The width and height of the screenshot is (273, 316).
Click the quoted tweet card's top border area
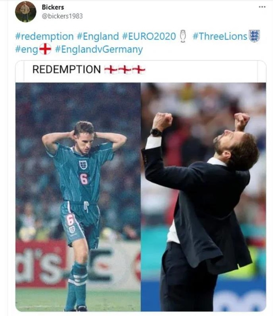coord(141,61)
